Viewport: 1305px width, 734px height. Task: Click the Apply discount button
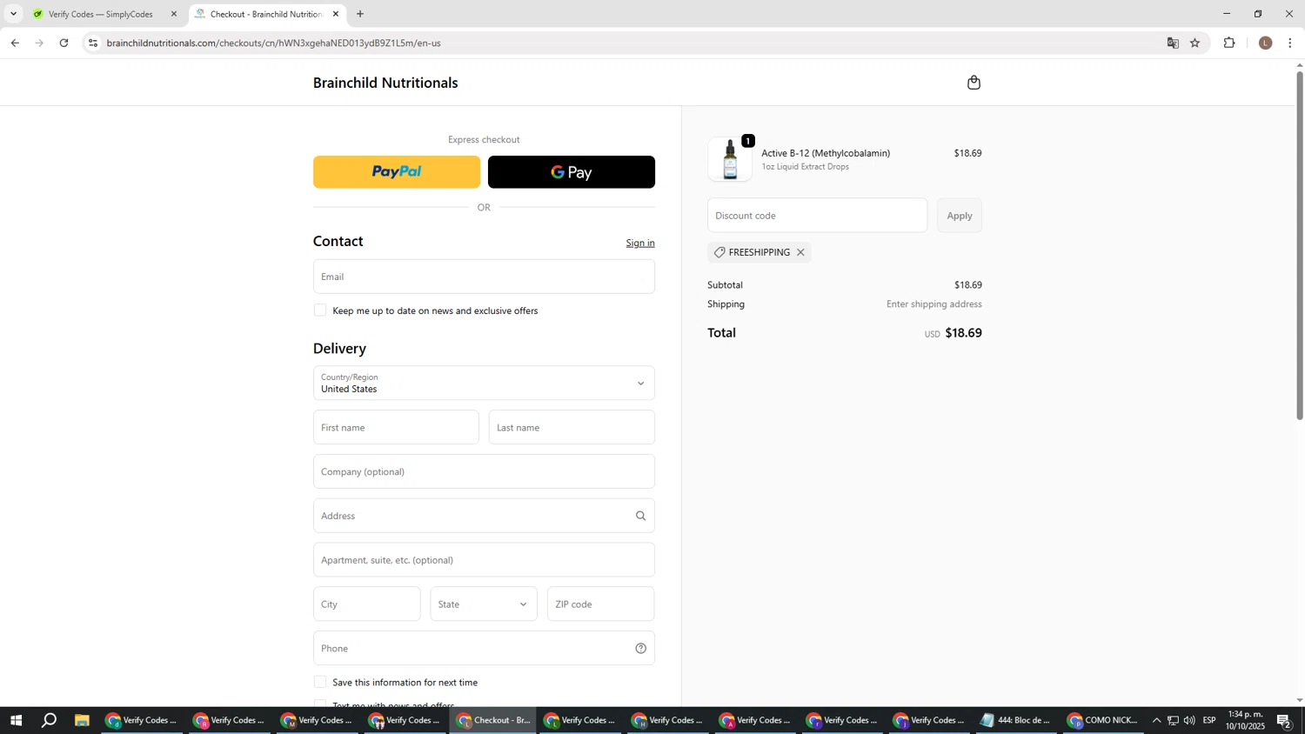[x=960, y=216]
